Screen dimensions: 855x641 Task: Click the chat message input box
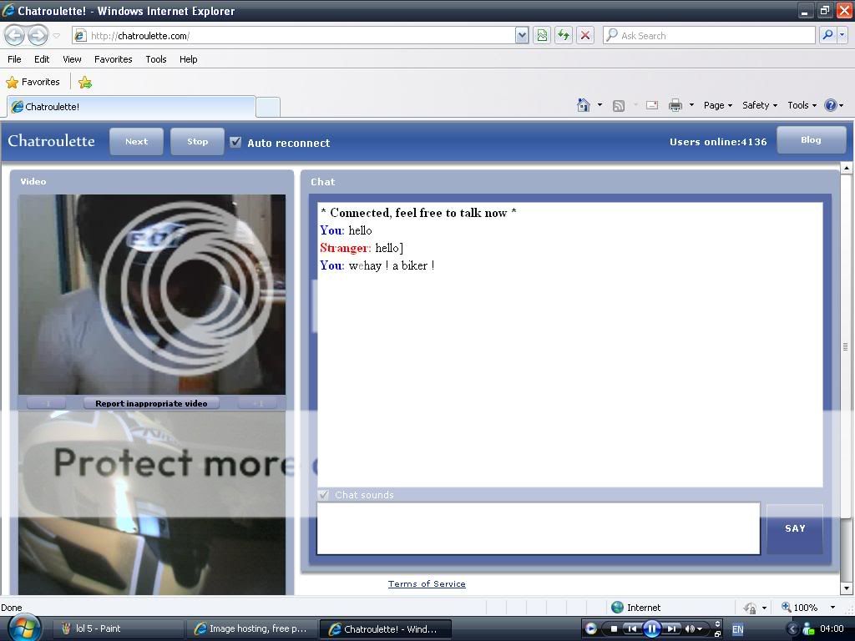coord(538,528)
